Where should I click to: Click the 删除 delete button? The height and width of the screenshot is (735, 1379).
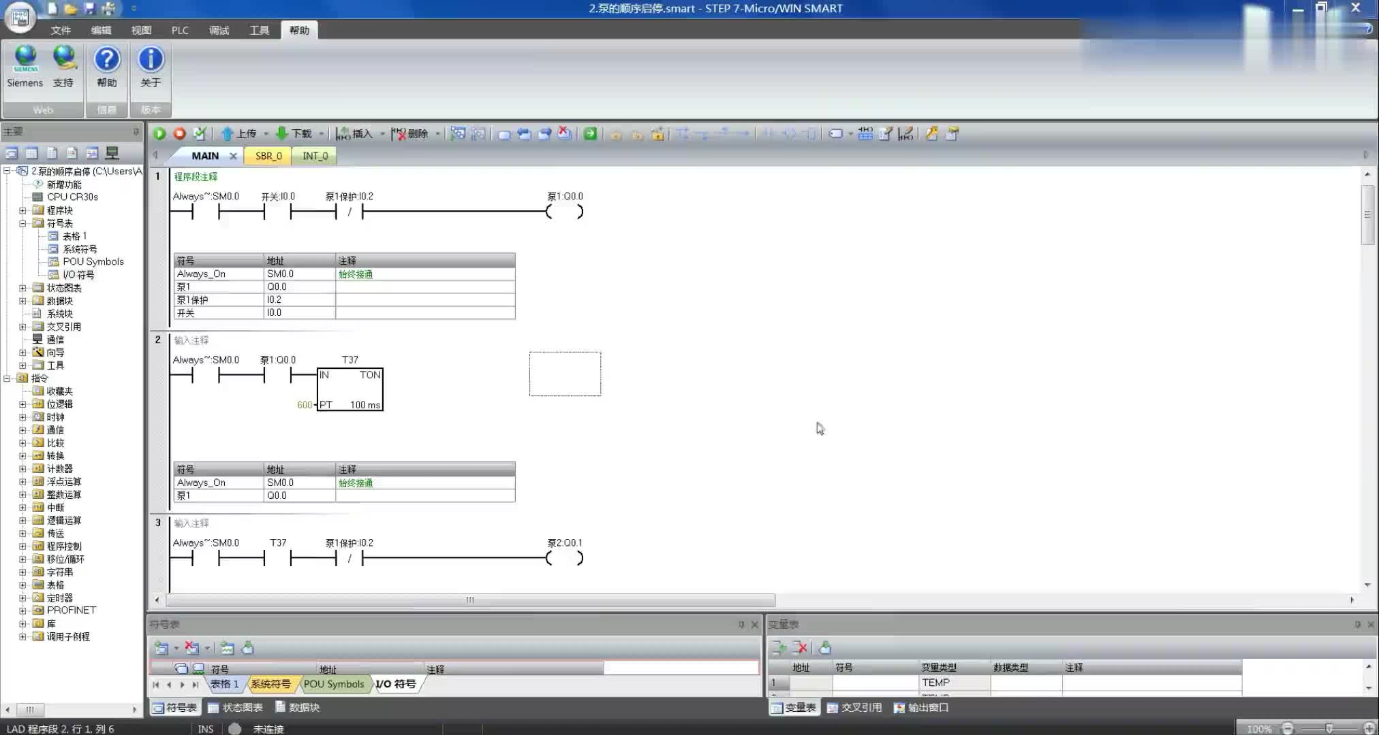409,134
